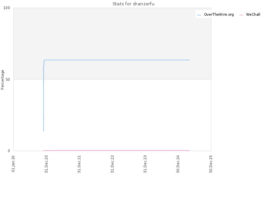The height and width of the screenshot is (201, 268).
Task: Click the 31.Dec.23 date label
Action: pyautogui.click(x=145, y=164)
